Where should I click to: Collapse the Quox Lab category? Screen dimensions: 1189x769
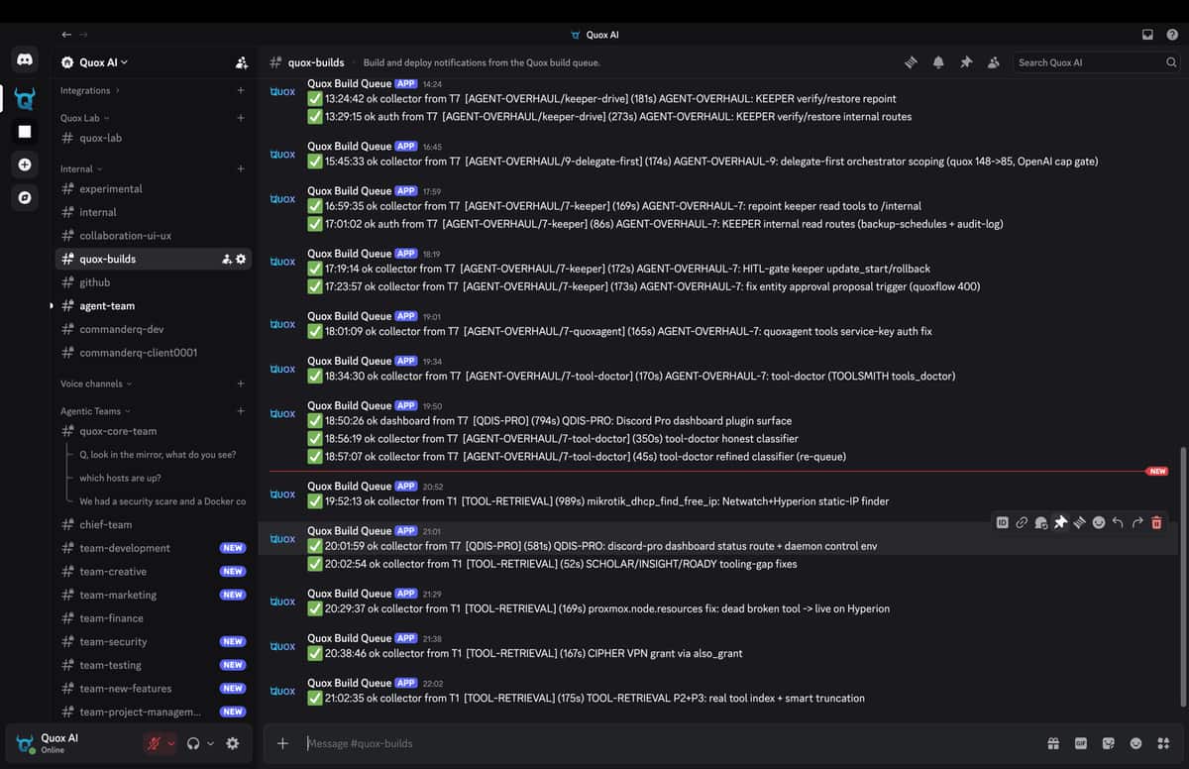(x=84, y=118)
